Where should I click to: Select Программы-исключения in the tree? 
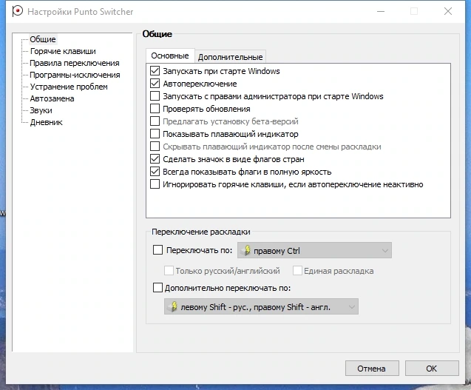coord(75,75)
